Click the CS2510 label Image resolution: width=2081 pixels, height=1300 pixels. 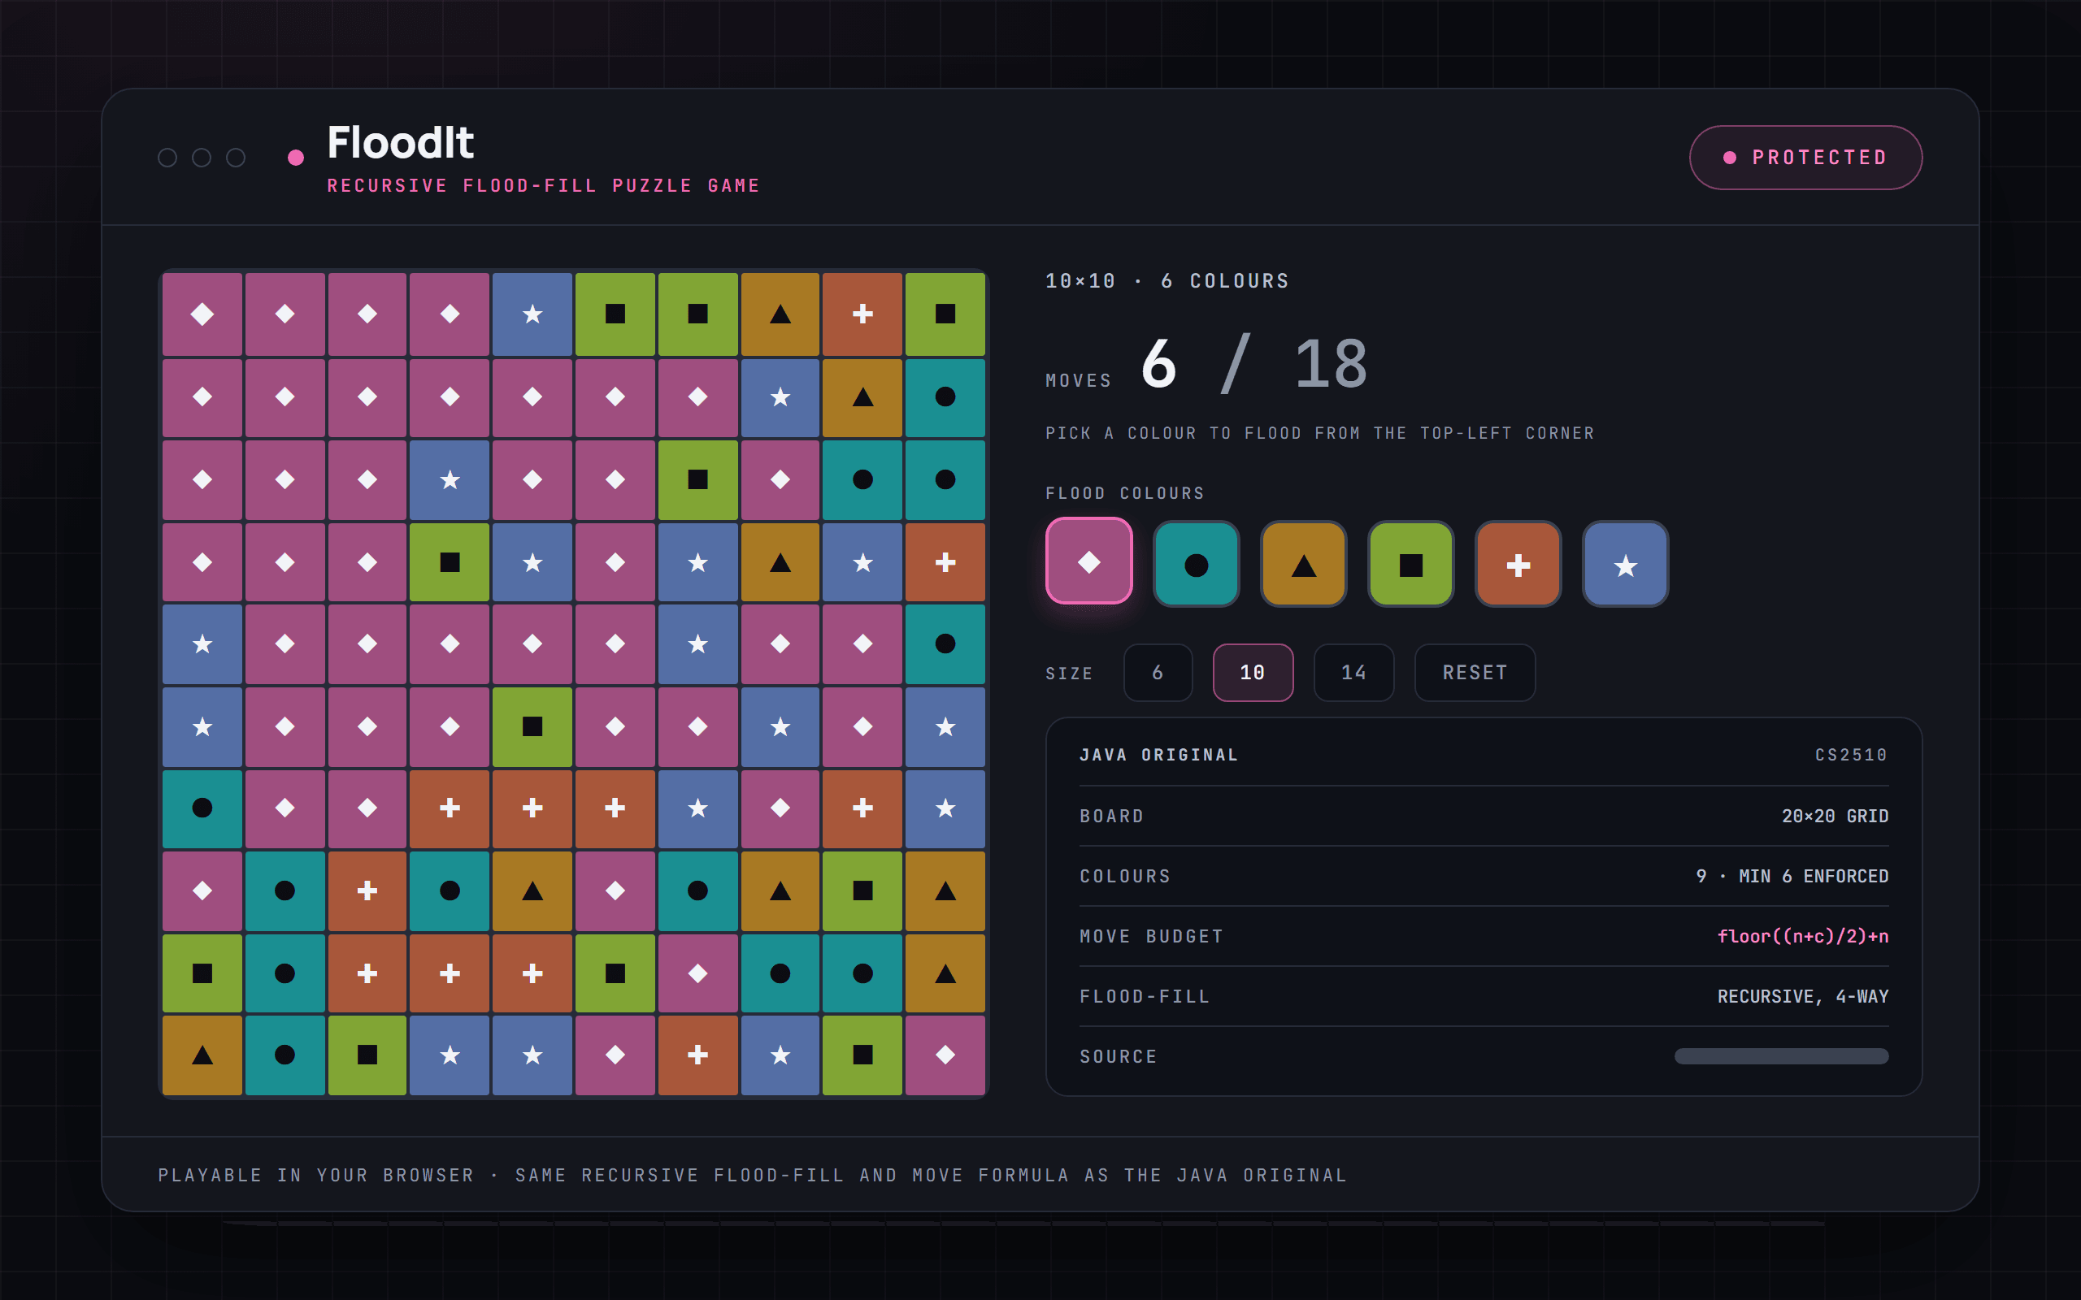[x=1850, y=755]
